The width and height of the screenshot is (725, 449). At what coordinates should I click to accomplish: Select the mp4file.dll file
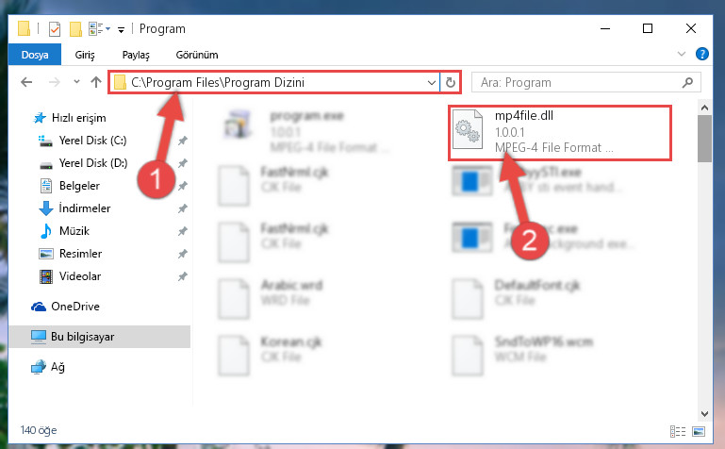click(x=559, y=133)
